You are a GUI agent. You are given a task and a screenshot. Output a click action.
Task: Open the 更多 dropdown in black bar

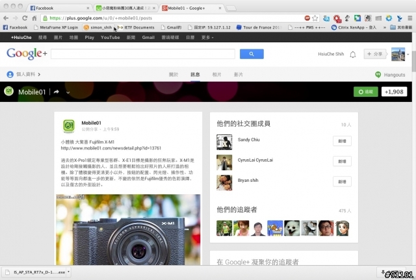207,38
